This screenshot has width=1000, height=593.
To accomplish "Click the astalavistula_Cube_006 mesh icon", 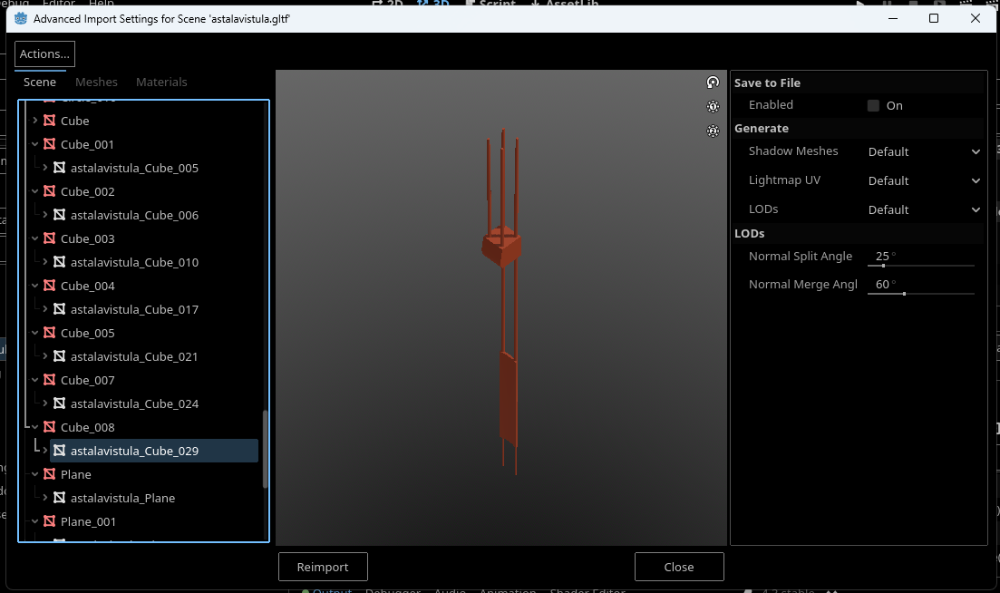I will coord(59,215).
